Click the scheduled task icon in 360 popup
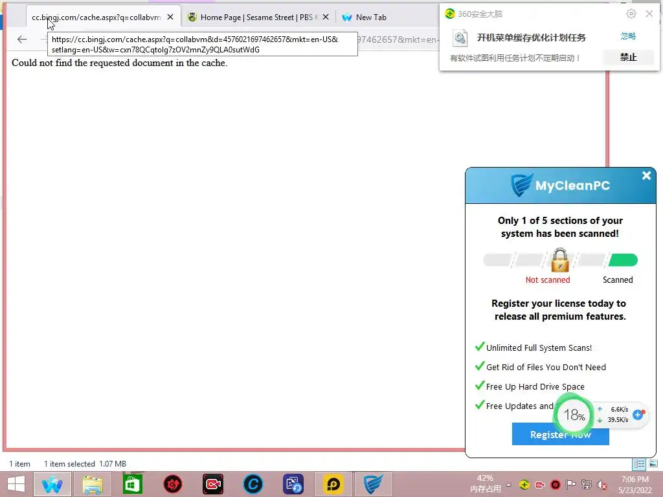This screenshot has height=497, width=663. tap(460, 38)
